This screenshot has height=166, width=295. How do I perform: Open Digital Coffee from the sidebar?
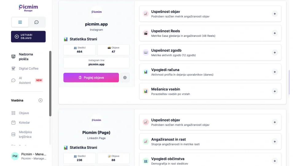pyautogui.click(x=29, y=69)
